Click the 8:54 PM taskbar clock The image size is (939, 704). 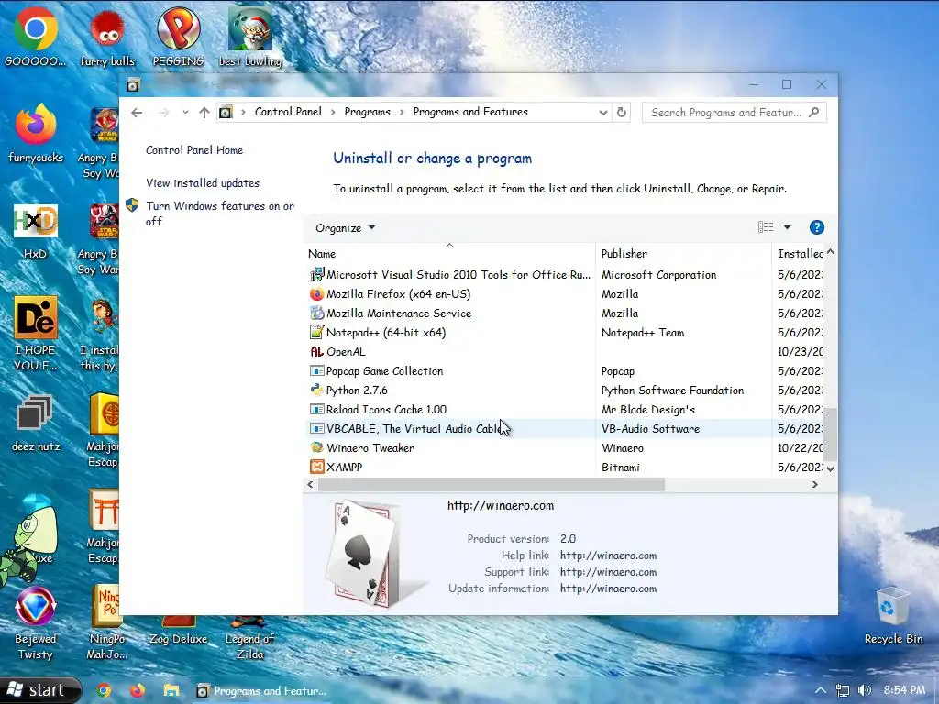coord(904,690)
